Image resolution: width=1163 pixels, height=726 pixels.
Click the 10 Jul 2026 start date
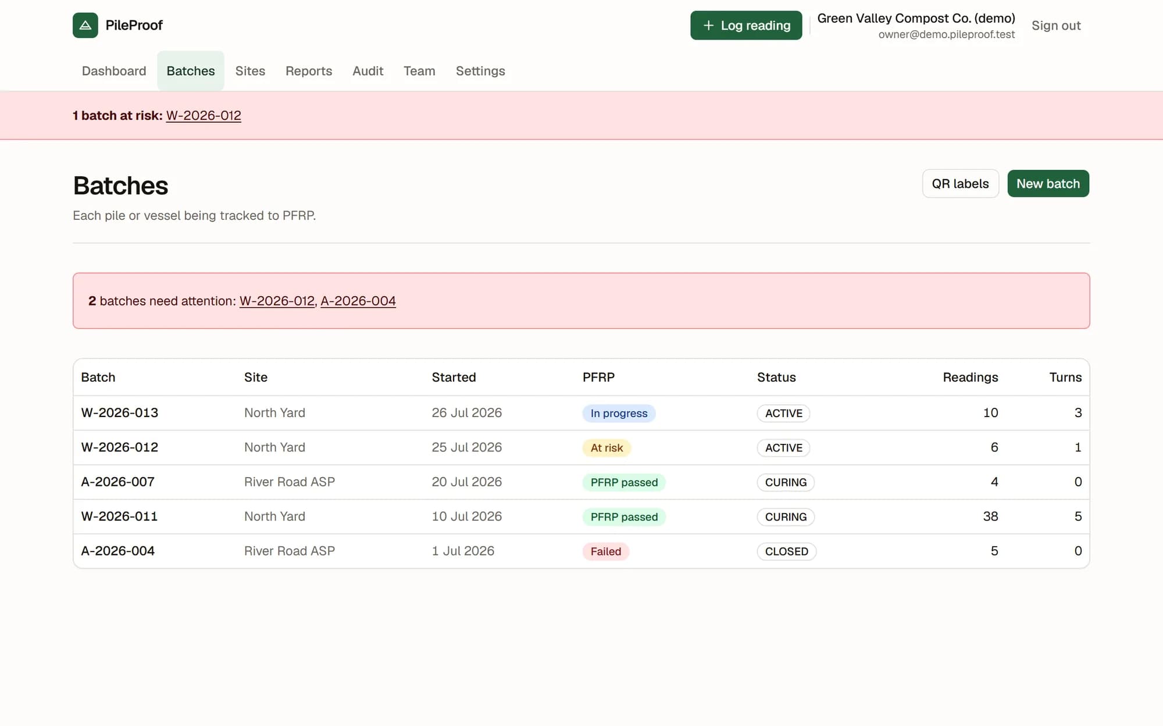pyautogui.click(x=466, y=516)
